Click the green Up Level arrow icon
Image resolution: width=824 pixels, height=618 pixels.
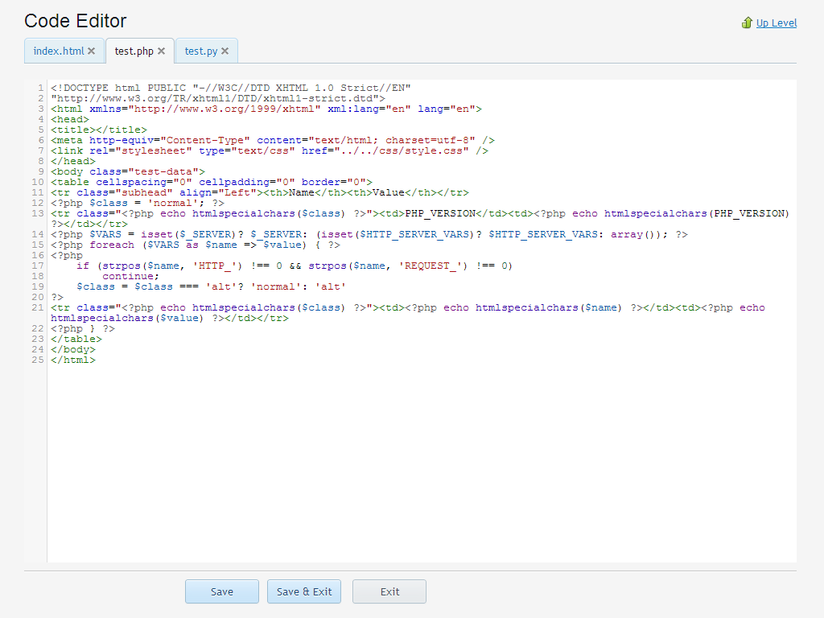point(746,23)
